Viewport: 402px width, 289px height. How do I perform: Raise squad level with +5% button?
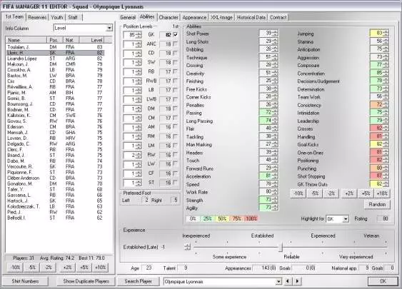[84, 268]
